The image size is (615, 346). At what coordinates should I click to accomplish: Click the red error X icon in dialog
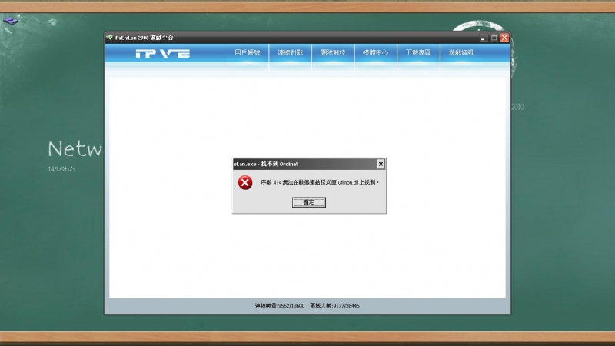245,182
